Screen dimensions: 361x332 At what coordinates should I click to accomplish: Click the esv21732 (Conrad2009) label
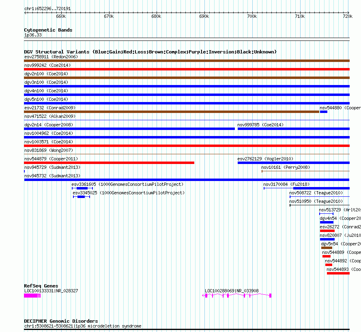[x=50, y=108]
